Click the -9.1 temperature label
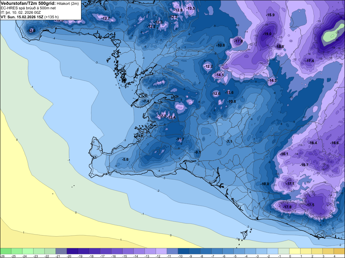Screen dimensions: 345x258 tap(198, 152)
